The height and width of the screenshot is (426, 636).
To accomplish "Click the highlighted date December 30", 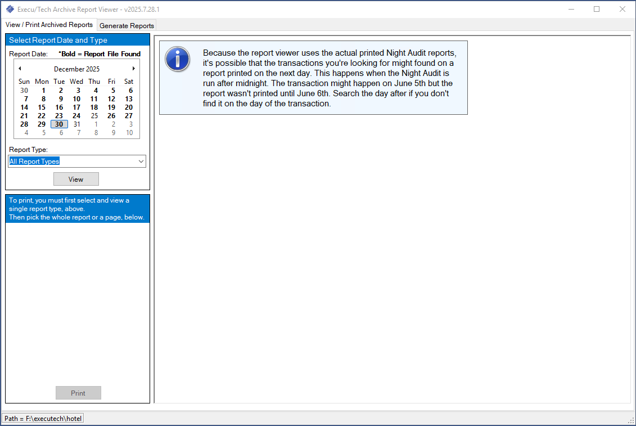I will pos(59,124).
